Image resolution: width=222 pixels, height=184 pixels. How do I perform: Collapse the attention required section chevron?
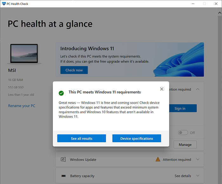coord(198,89)
